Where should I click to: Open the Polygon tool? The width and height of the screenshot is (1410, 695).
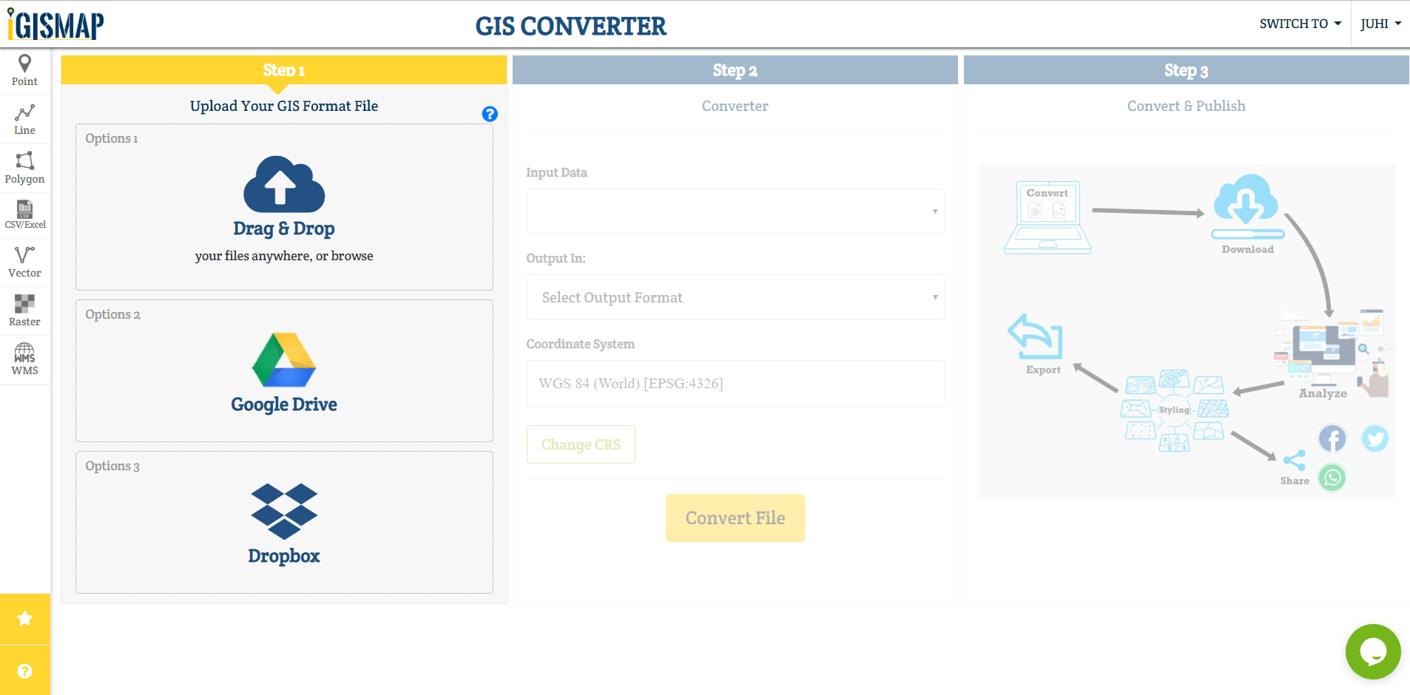24,168
